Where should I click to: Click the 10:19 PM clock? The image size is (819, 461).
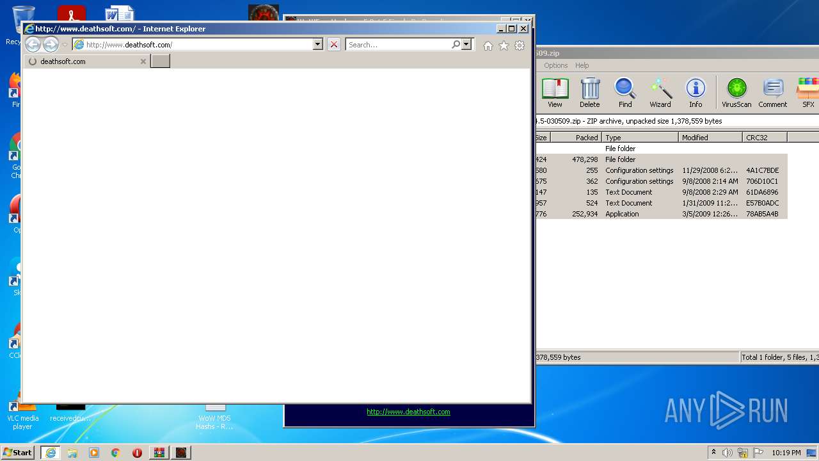(x=786, y=453)
